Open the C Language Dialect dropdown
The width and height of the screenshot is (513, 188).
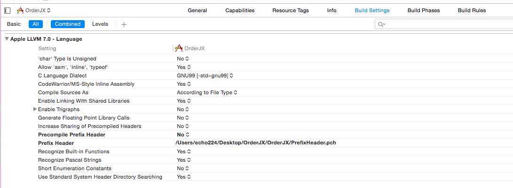[x=205, y=75]
